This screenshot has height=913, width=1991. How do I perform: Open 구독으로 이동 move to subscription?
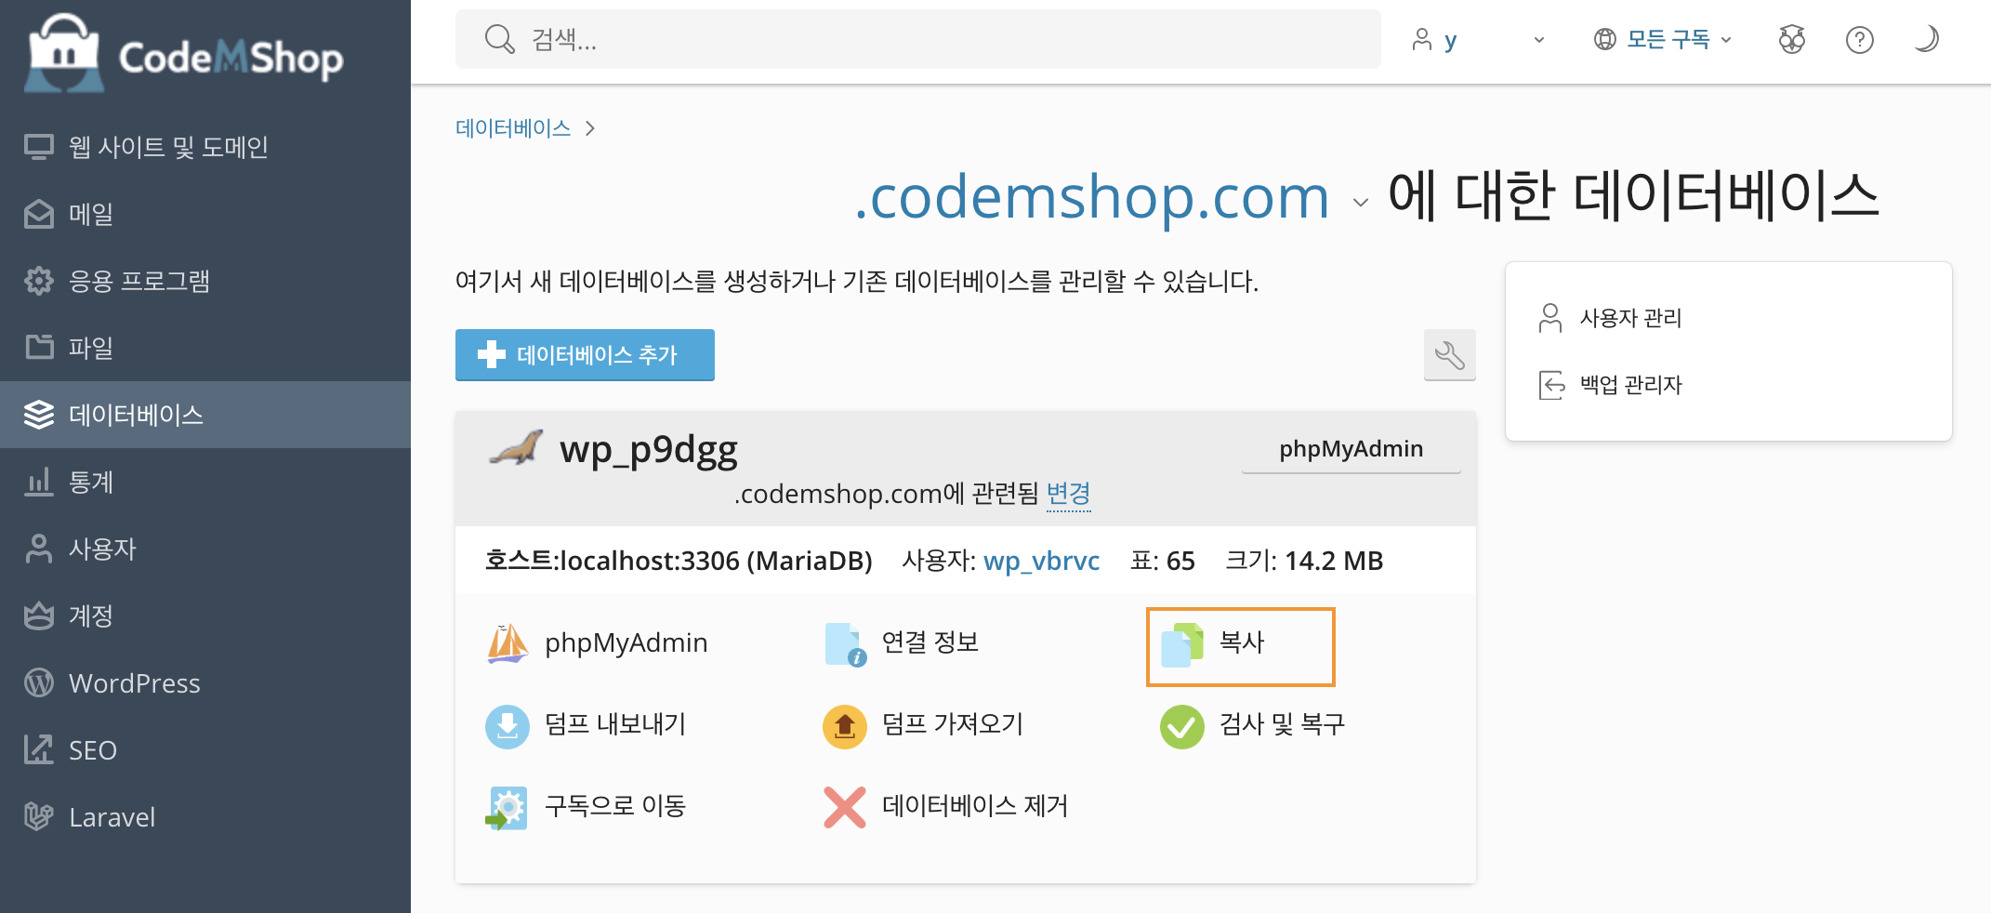[x=586, y=807]
